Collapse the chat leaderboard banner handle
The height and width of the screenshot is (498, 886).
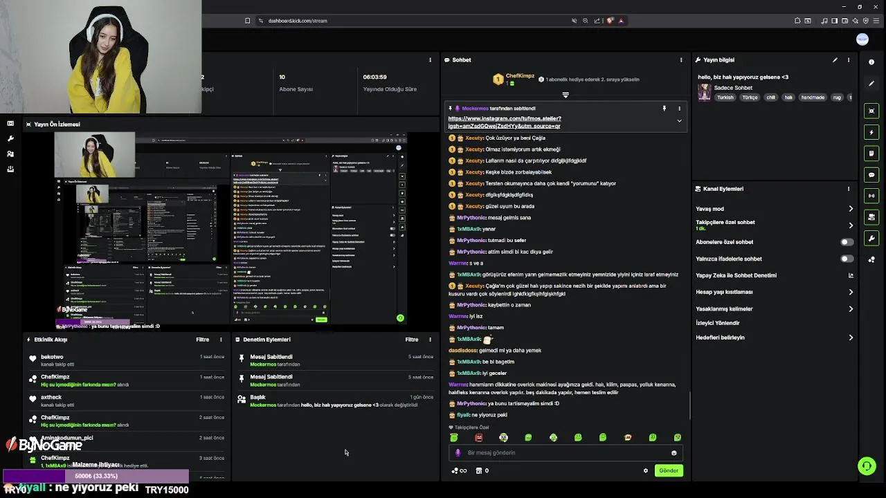click(x=566, y=95)
